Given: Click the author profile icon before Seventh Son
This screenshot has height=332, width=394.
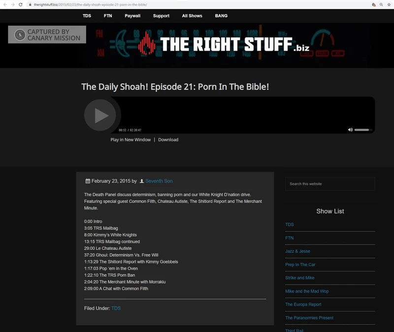Looking at the screenshot, I should coord(141,181).
